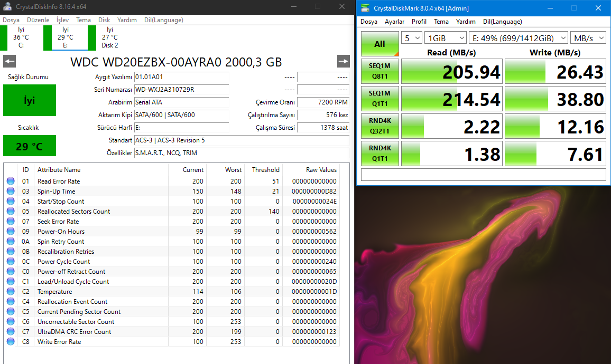Viewport: 611px width, 364px height.
Task: Click status circle for Power-On Hours
Action: [11, 231]
